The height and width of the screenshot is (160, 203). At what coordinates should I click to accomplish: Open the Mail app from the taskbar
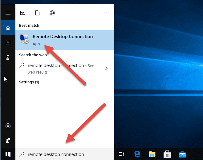point(182,154)
